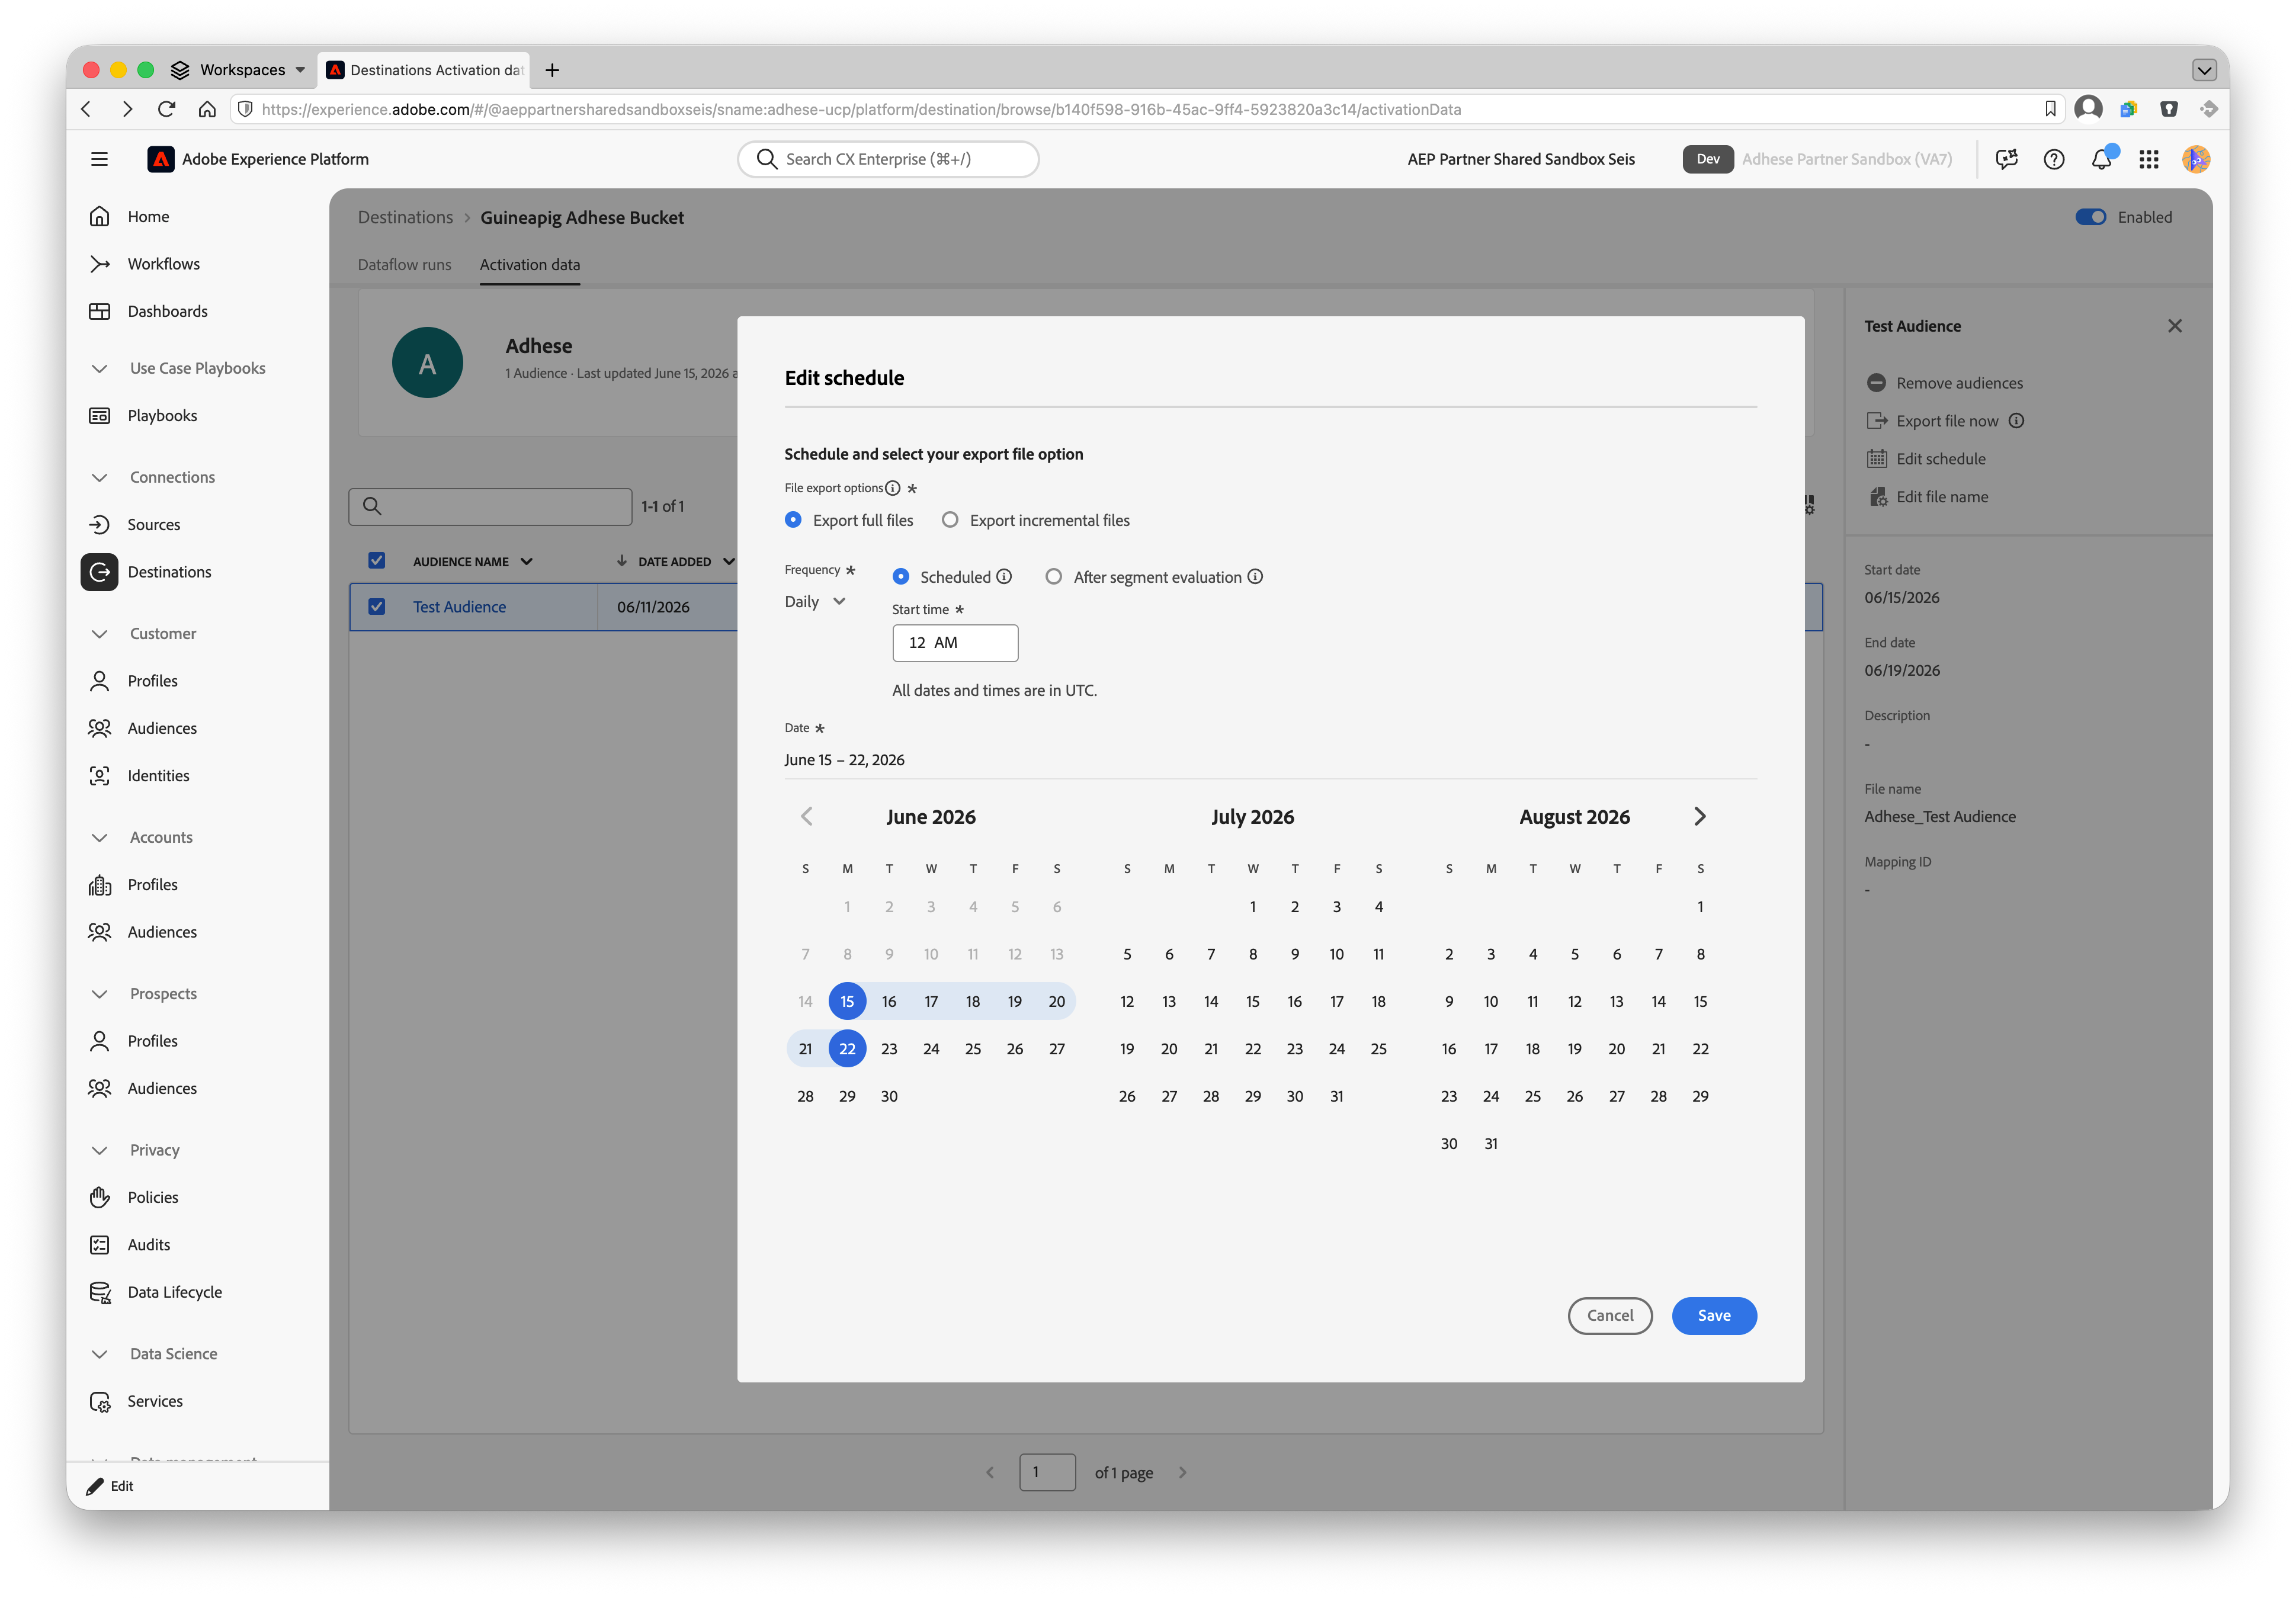Open the notifications bell

click(x=2102, y=159)
